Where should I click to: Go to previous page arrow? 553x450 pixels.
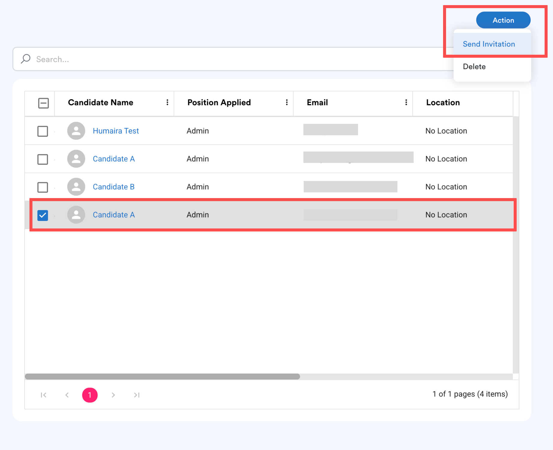67,395
